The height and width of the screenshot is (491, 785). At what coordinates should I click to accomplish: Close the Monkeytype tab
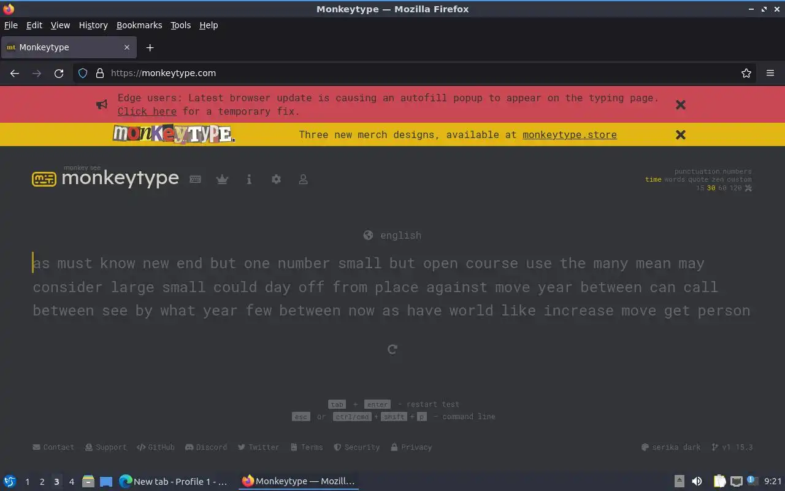127,47
